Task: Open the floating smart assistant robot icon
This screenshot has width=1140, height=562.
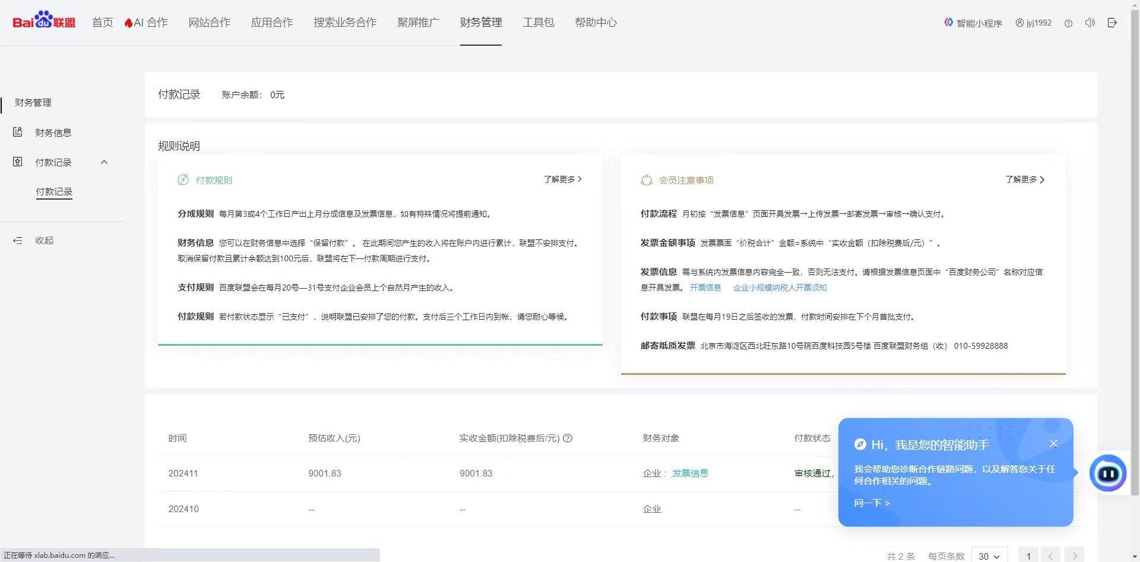Action: pos(1108,473)
